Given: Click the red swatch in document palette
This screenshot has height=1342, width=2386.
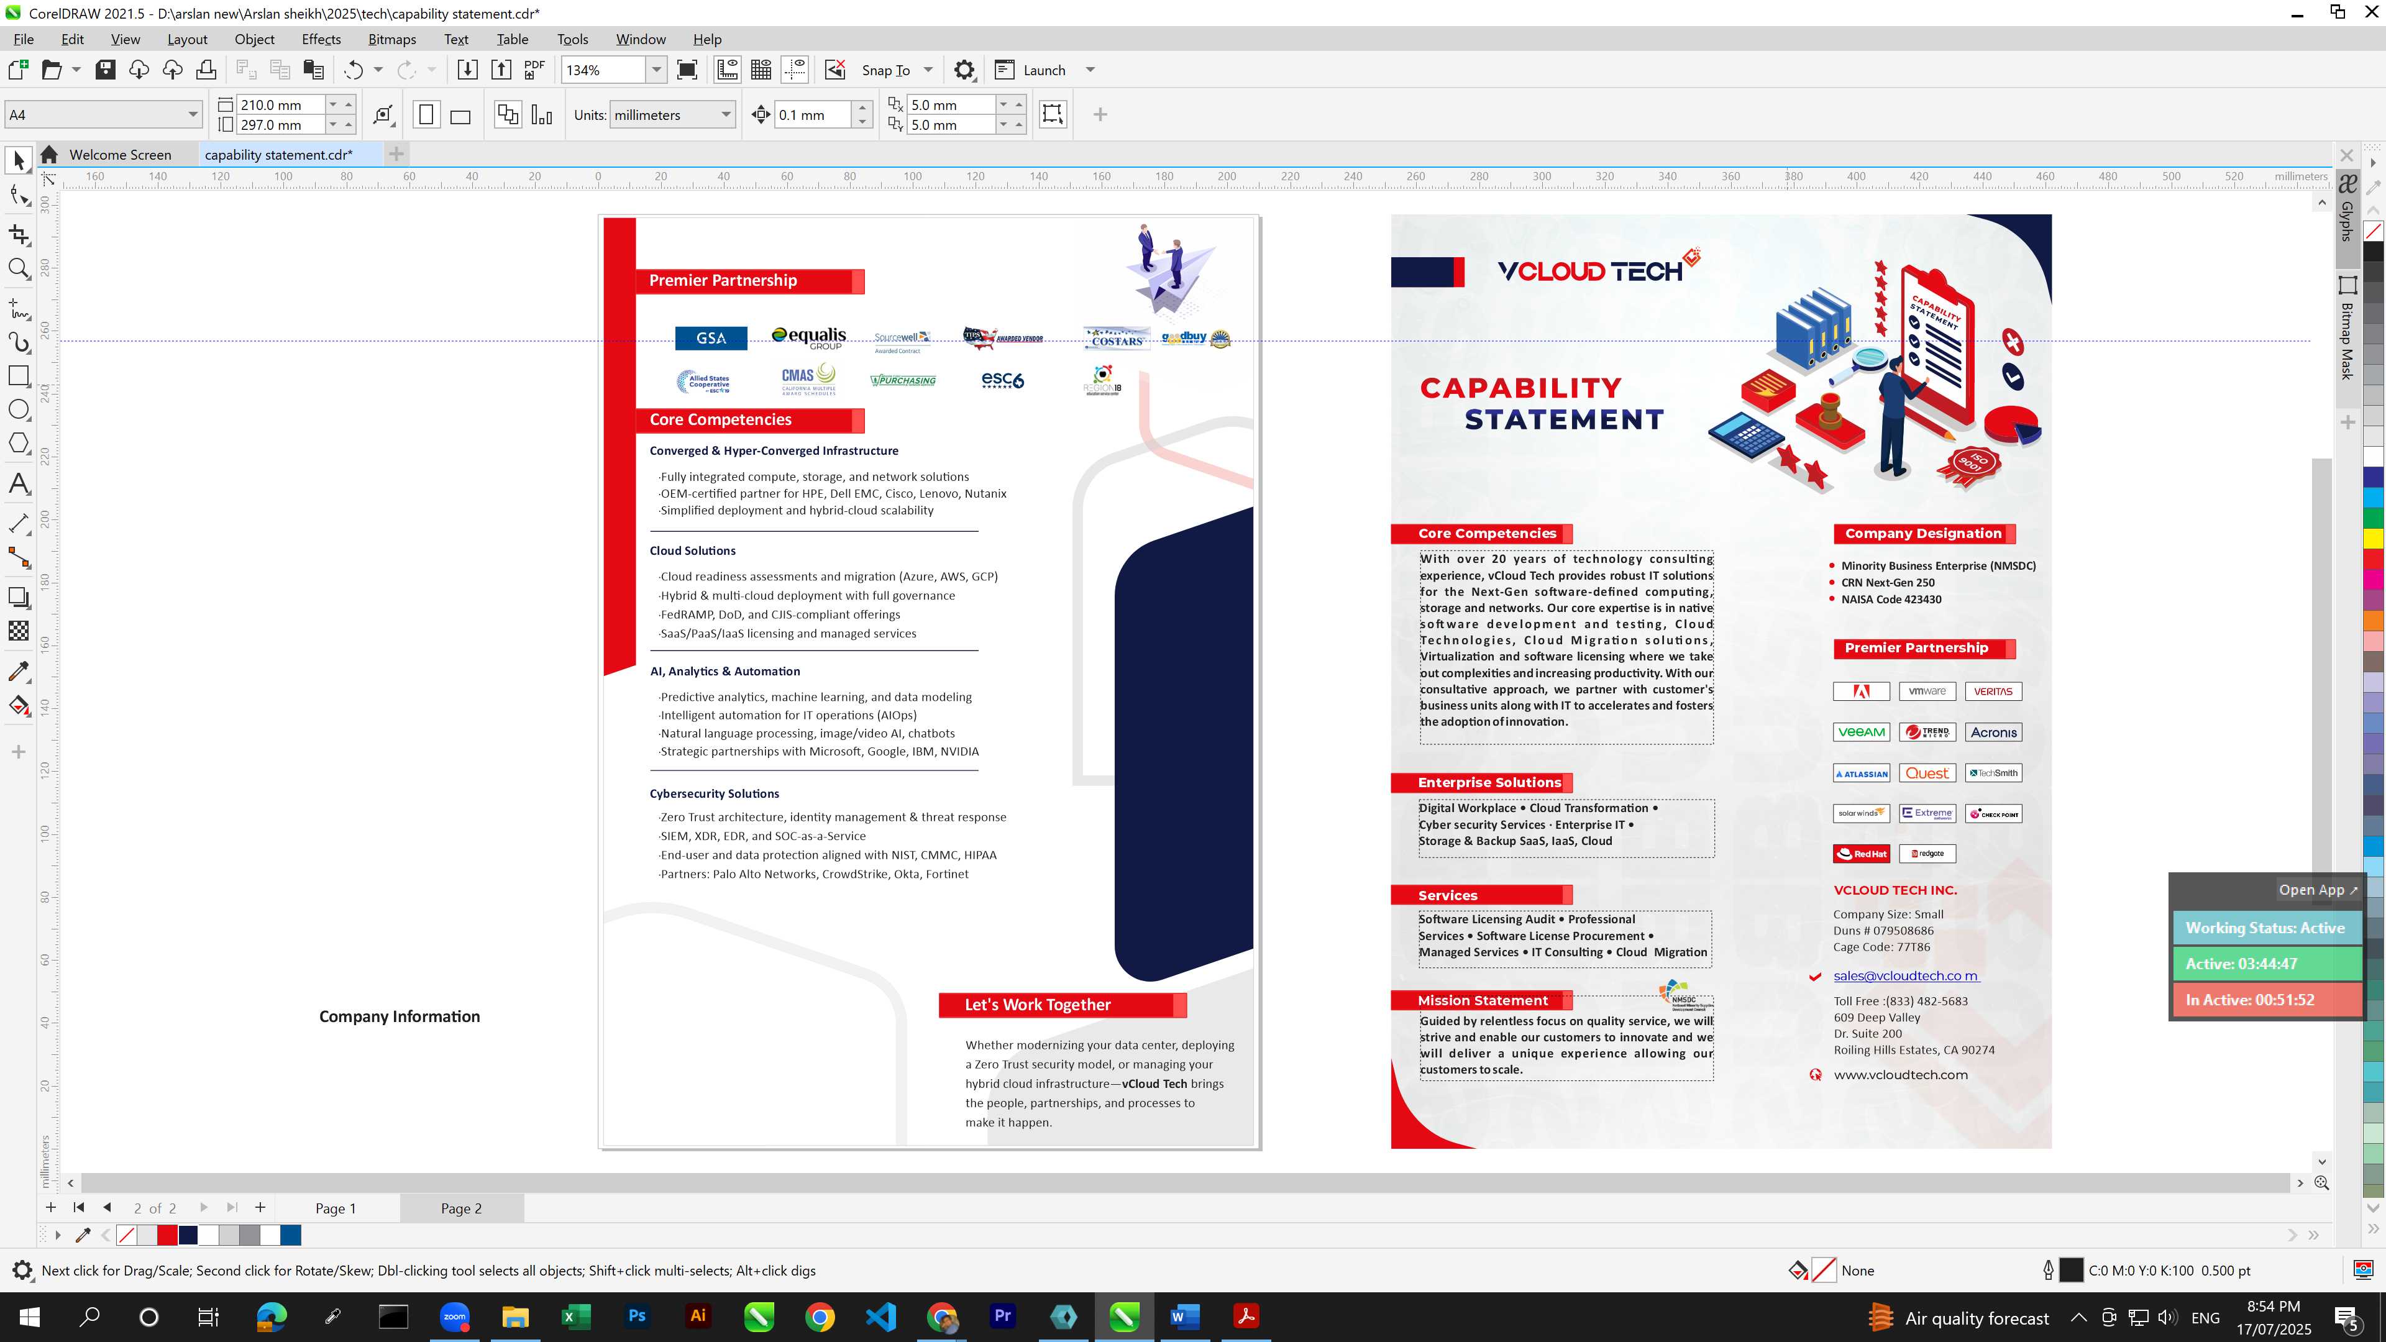Looking at the screenshot, I should click(x=167, y=1235).
